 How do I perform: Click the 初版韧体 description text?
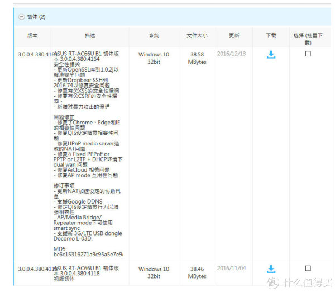coord(64,279)
